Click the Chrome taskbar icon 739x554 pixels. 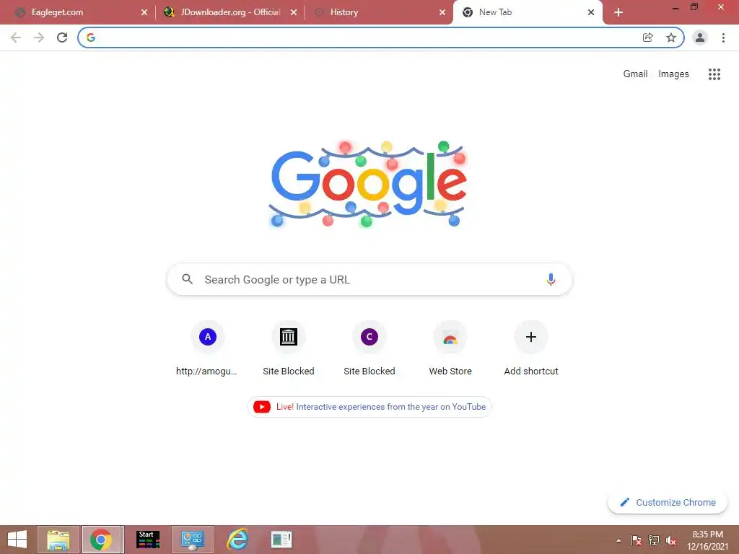click(101, 540)
